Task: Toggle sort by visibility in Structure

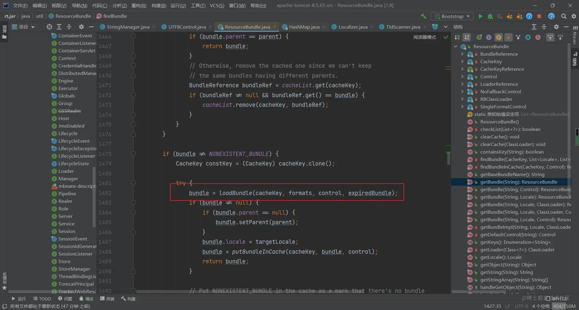Action: pos(457,37)
